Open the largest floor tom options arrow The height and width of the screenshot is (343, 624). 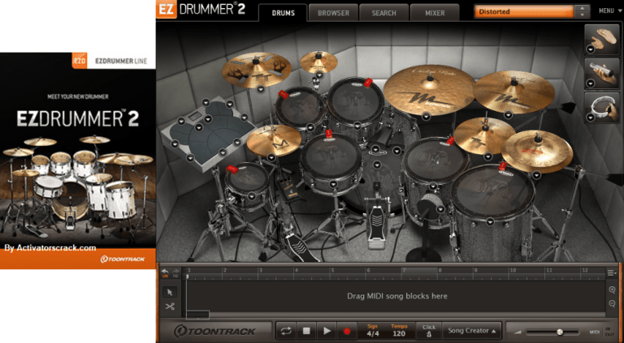pos(490,221)
